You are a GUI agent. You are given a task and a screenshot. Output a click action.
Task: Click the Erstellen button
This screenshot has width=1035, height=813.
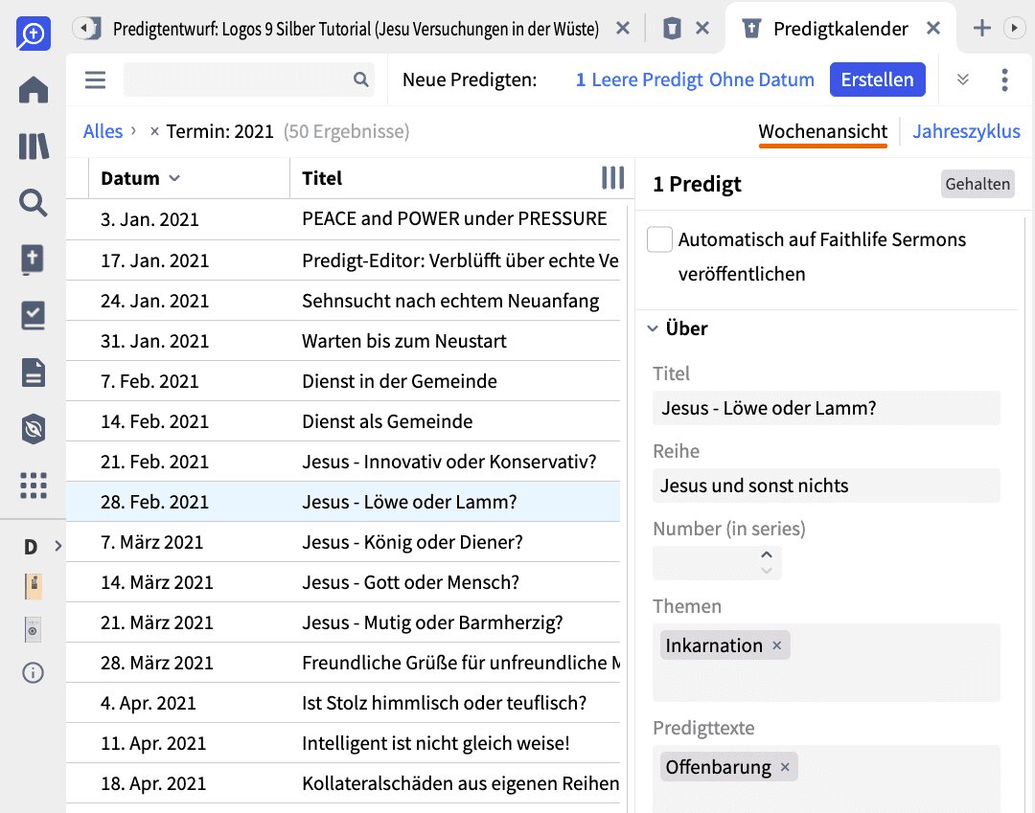[x=877, y=79]
